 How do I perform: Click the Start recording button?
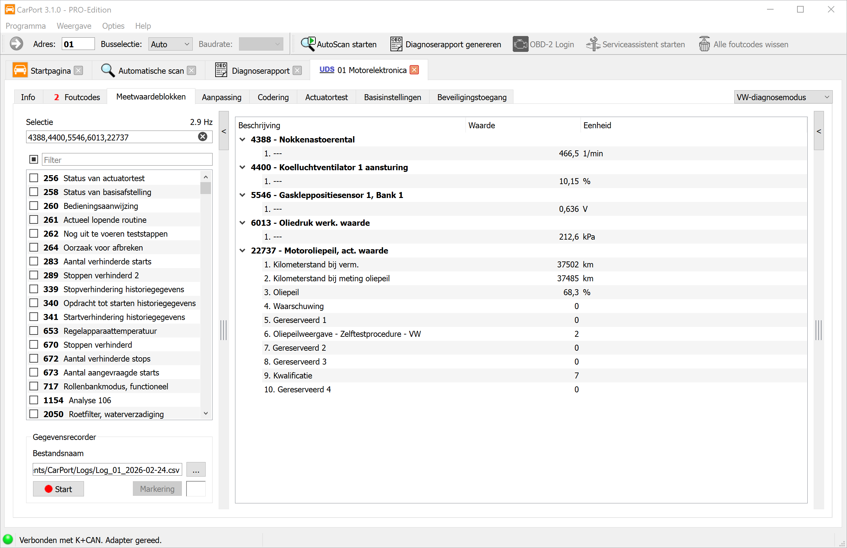click(59, 489)
